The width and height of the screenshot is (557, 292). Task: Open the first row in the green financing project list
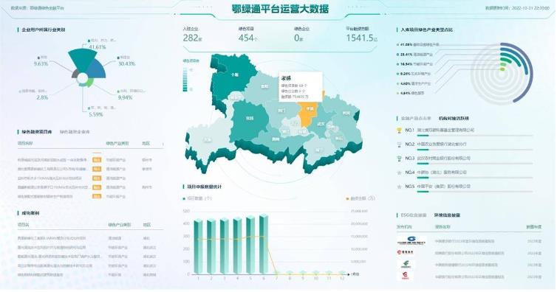91,160
